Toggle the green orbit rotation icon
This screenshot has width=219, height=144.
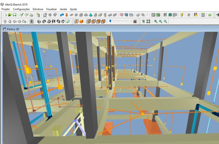[68, 22]
